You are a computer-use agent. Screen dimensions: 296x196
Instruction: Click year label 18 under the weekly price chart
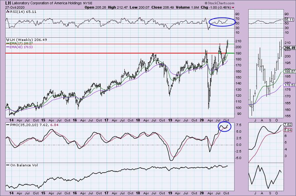(138, 120)
